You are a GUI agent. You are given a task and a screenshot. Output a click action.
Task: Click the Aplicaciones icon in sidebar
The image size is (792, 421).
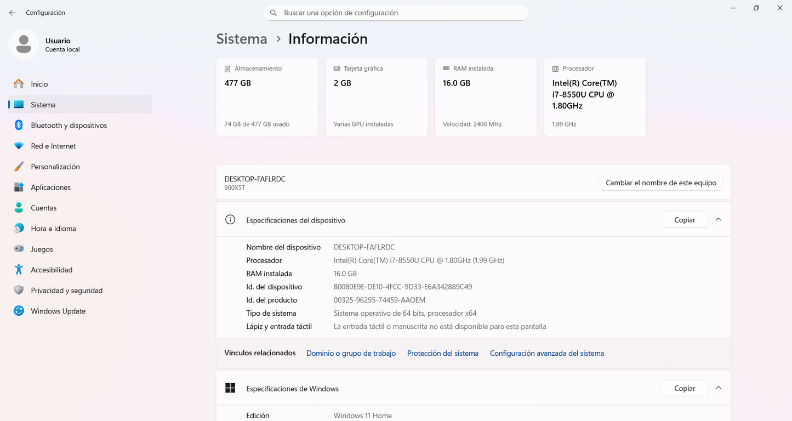pyautogui.click(x=19, y=187)
